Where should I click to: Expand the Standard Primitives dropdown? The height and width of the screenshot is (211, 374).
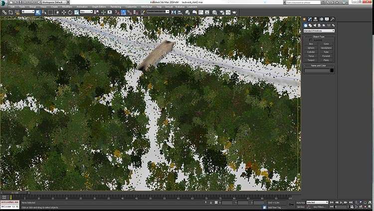(319, 30)
